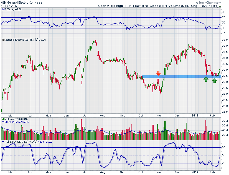229x175 pixels.
Task: Click the Low 29.73 value
Action: pyautogui.click(x=140, y=6)
